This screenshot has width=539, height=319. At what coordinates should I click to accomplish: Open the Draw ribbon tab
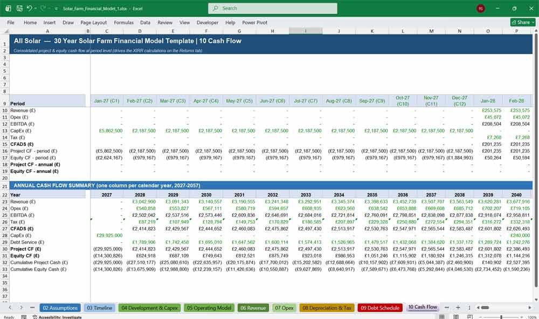coord(68,22)
